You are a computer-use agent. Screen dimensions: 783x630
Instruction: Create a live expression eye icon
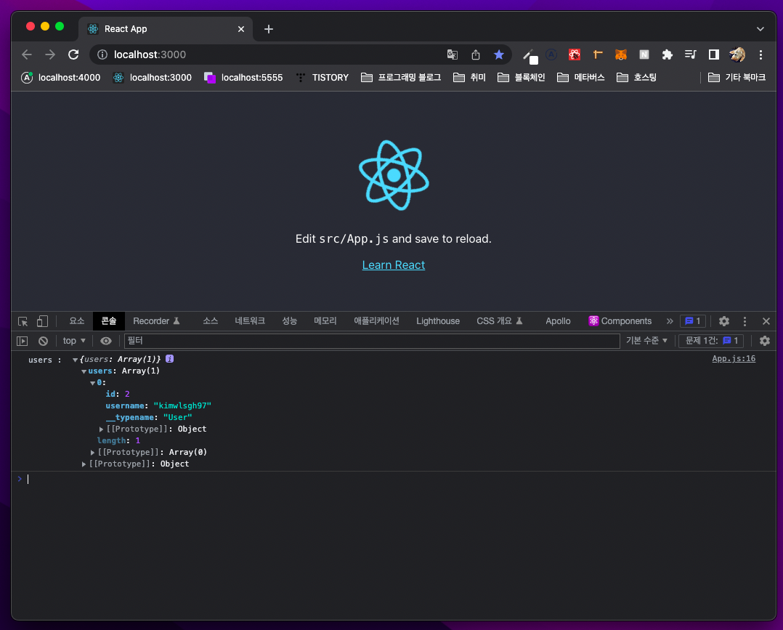[x=106, y=341]
